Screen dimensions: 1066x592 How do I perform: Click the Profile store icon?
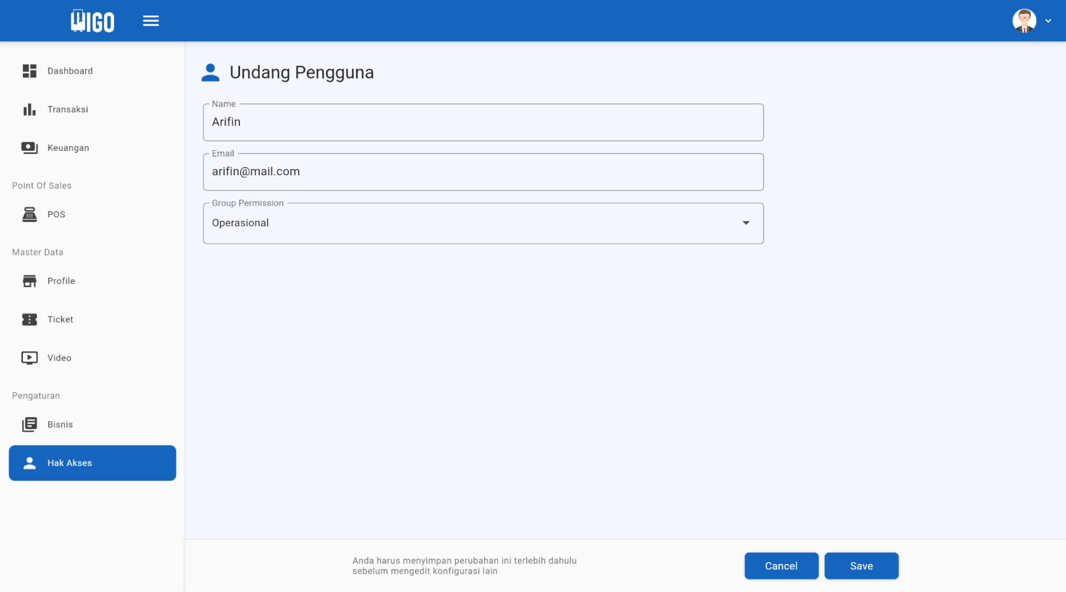29,281
